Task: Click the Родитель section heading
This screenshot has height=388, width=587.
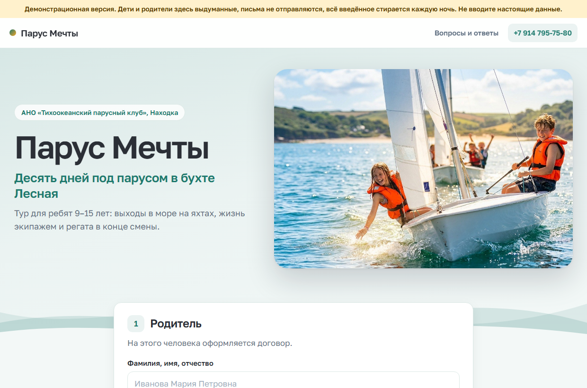Action: click(x=176, y=324)
